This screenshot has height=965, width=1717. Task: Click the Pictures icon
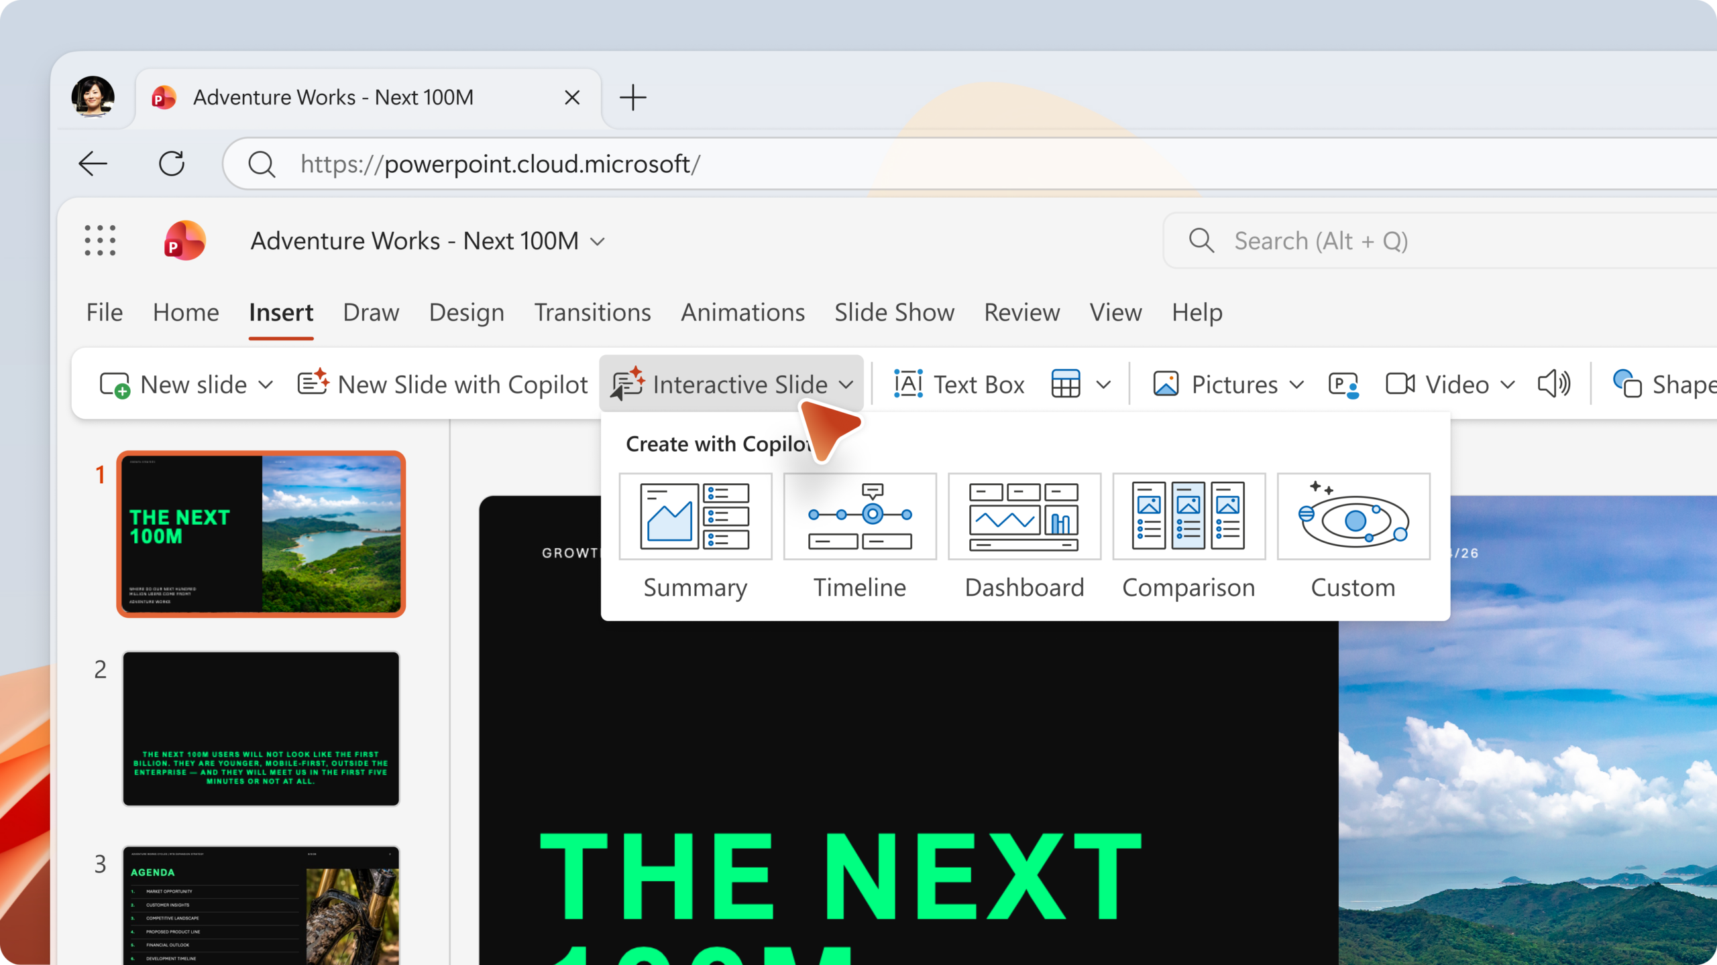coord(1166,384)
